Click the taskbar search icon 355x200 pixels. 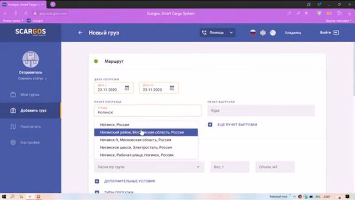(x=12, y=197)
